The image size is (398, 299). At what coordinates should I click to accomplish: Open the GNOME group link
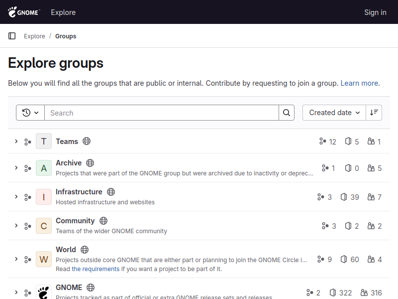click(x=69, y=288)
